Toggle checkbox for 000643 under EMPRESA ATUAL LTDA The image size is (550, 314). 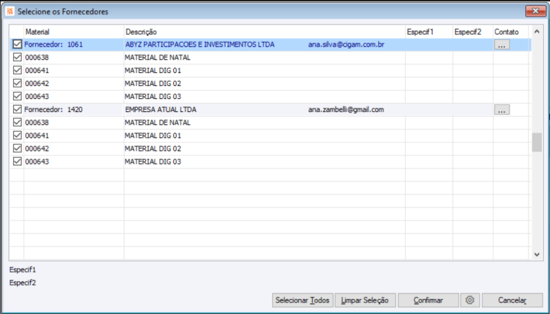click(x=17, y=161)
